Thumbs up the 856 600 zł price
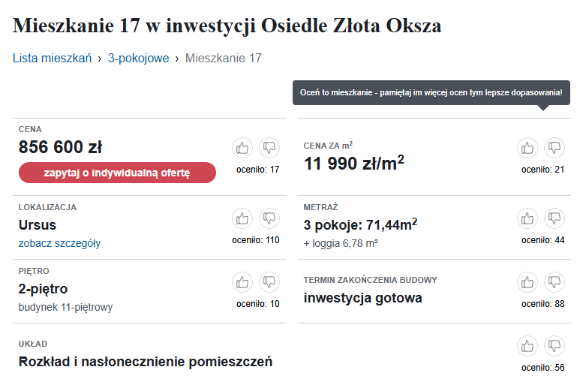 click(x=242, y=148)
